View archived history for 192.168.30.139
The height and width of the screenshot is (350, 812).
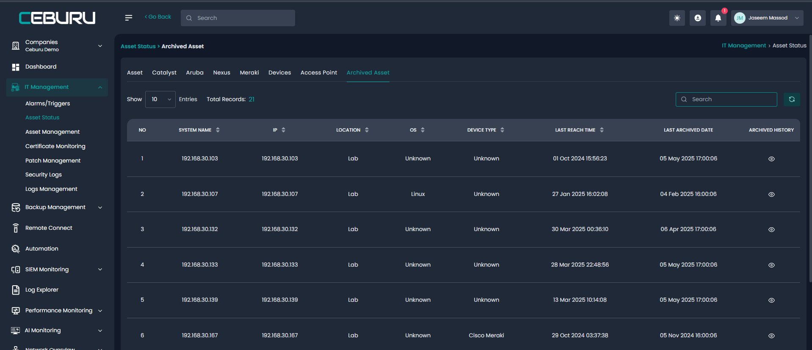pyautogui.click(x=771, y=300)
